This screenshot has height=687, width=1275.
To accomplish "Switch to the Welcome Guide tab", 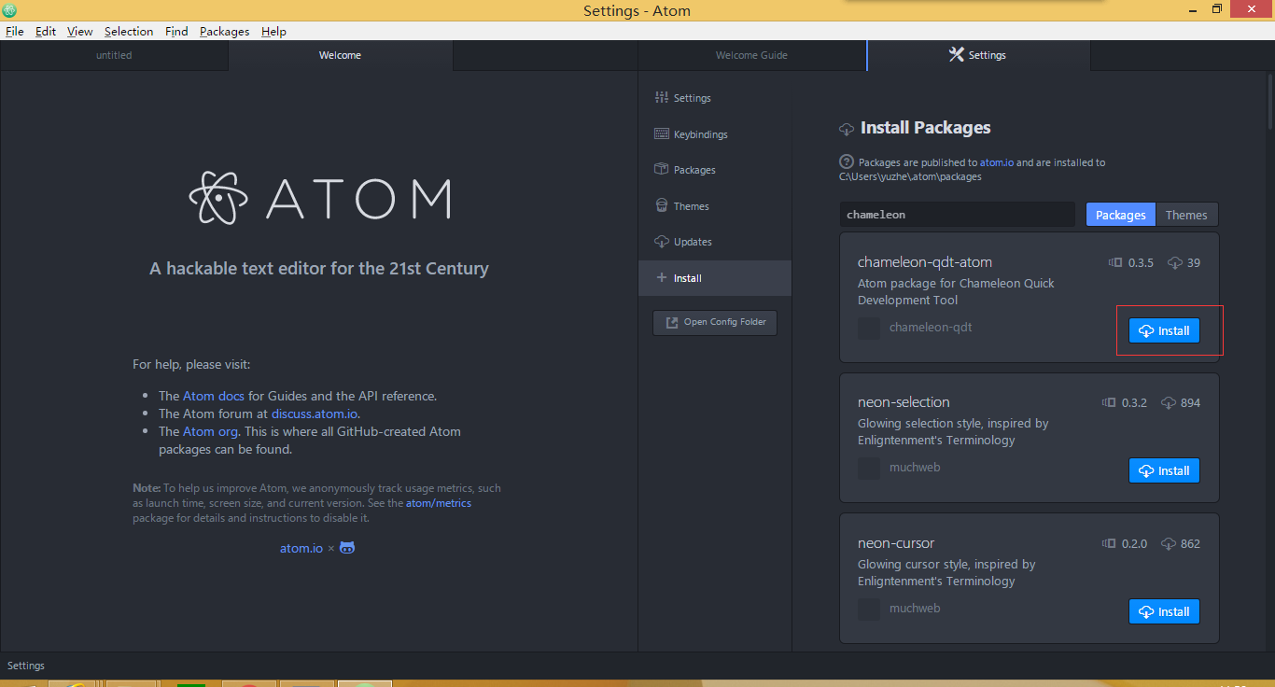I will point(751,55).
